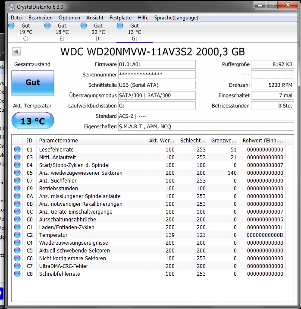The width and height of the screenshot is (301, 309).
Task: Click raw value '00000000000D' in Temperatur row
Action: pos(265,235)
